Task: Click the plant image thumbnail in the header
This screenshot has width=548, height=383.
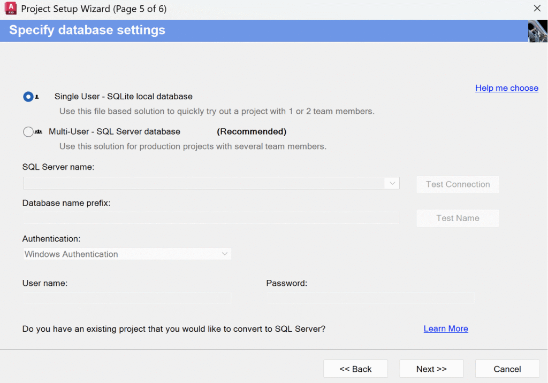Action: (x=537, y=31)
